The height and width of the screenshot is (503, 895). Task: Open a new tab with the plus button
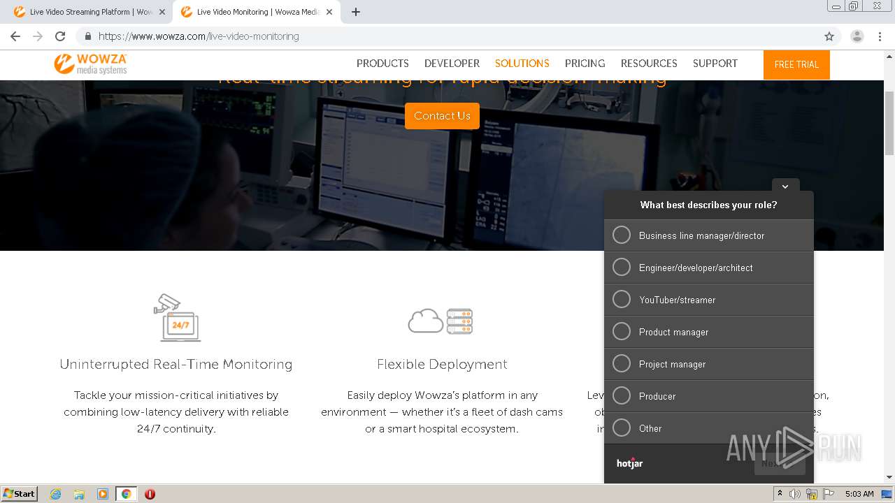click(355, 12)
